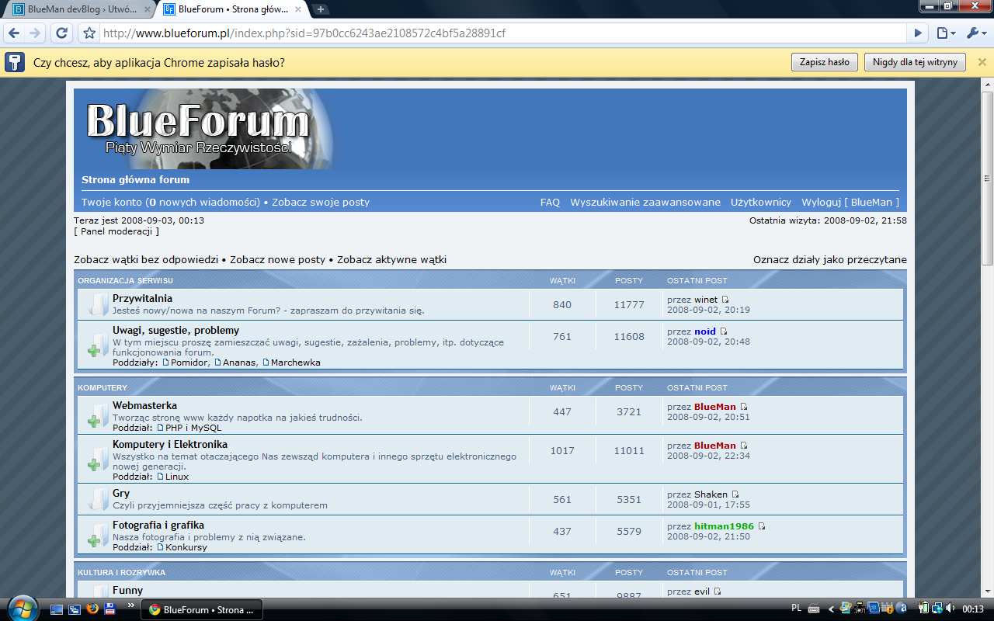Open the Marchewka subforum
The width and height of the screenshot is (994, 621).
click(295, 363)
